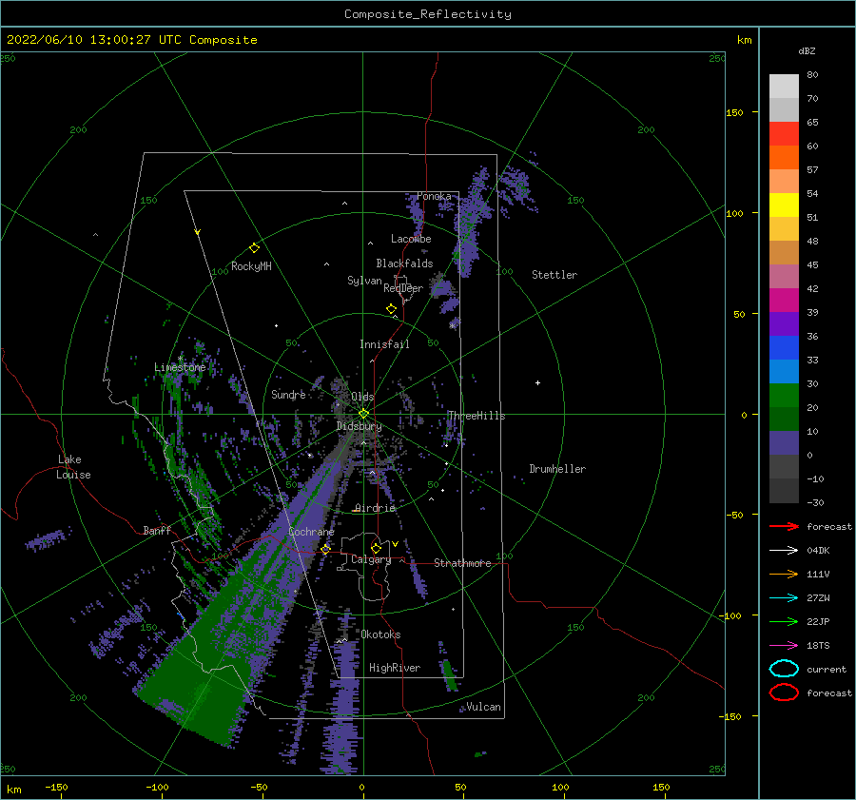Click the 80 dBZ legend value
The height and width of the screenshot is (800, 856).
coord(812,74)
